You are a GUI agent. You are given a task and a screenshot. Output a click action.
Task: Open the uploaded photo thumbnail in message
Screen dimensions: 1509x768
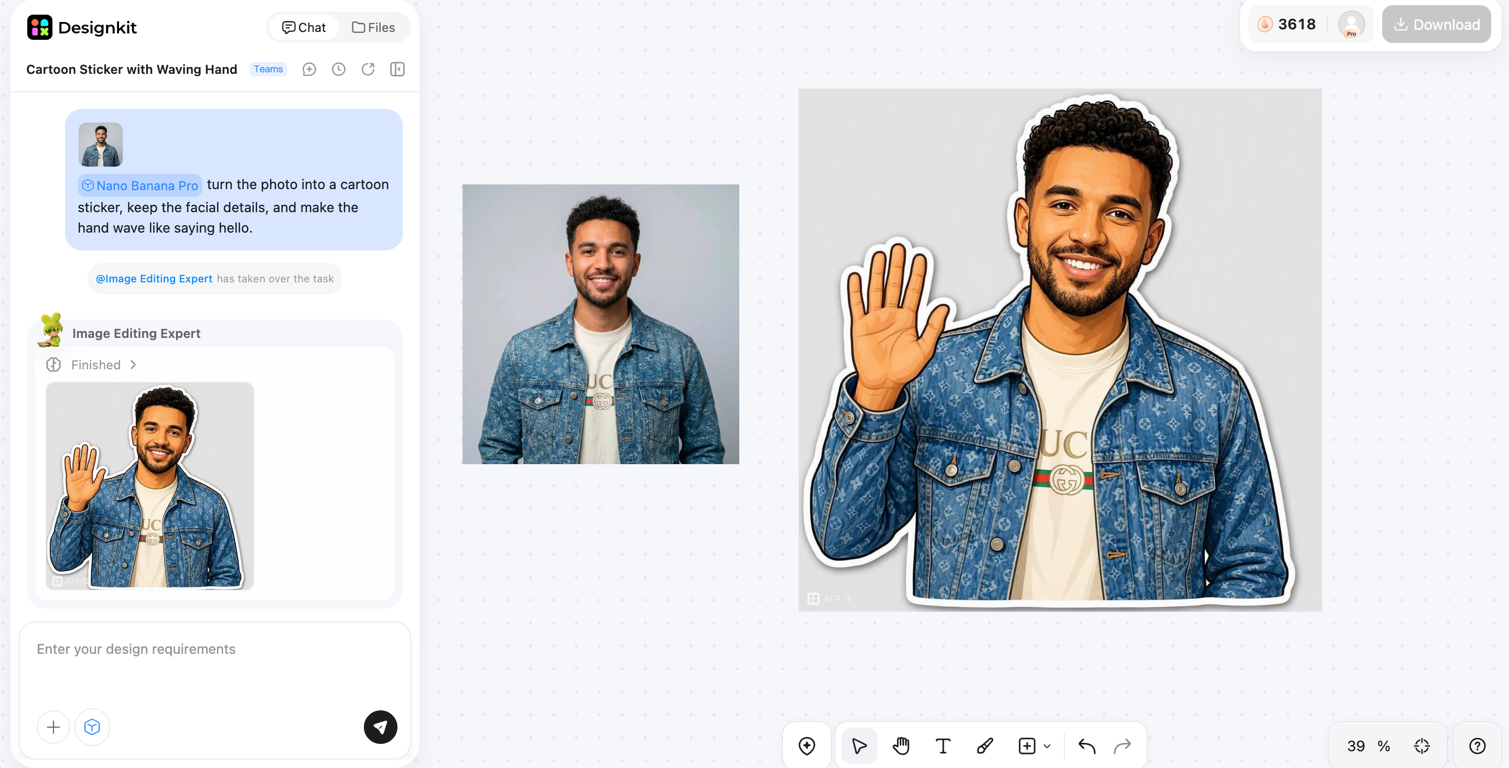coord(101,145)
